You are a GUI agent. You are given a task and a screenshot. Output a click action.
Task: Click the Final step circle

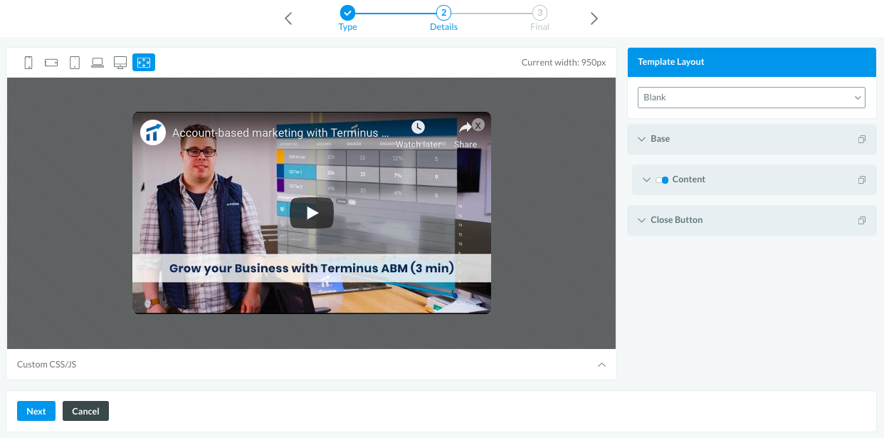pyautogui.click(x=540, y=12)
